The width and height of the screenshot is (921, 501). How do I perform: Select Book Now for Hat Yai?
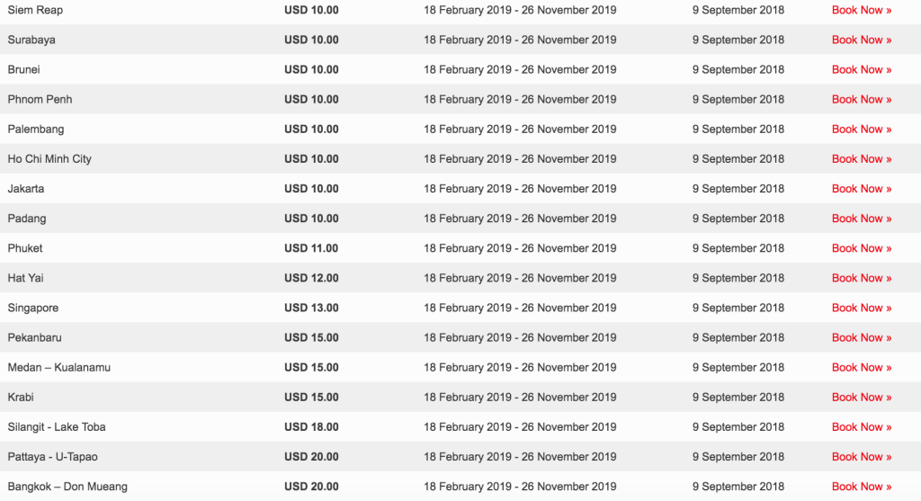pos(861,278)
